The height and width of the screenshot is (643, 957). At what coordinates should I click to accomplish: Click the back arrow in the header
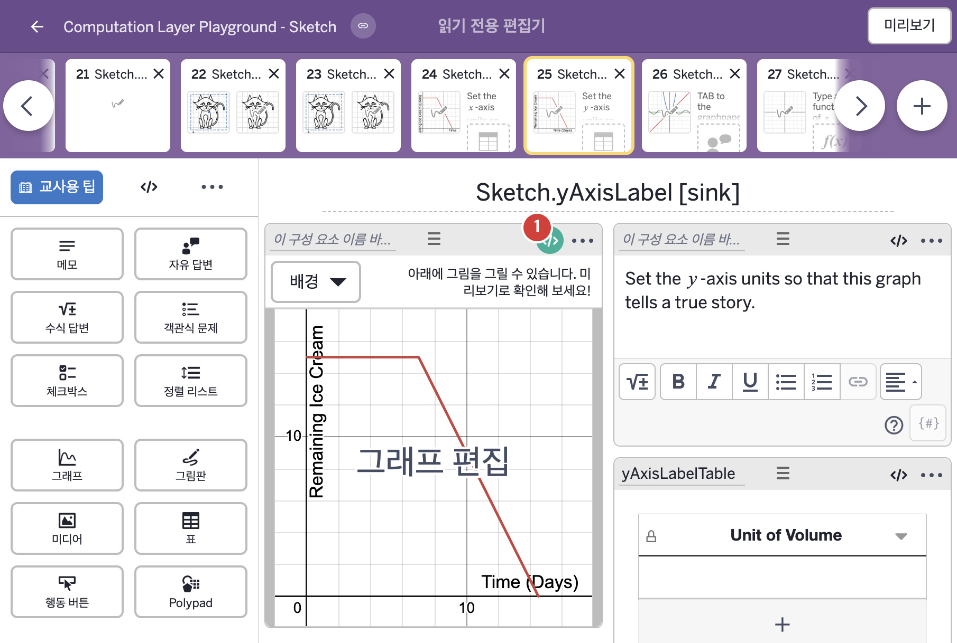tap(37, 26)
